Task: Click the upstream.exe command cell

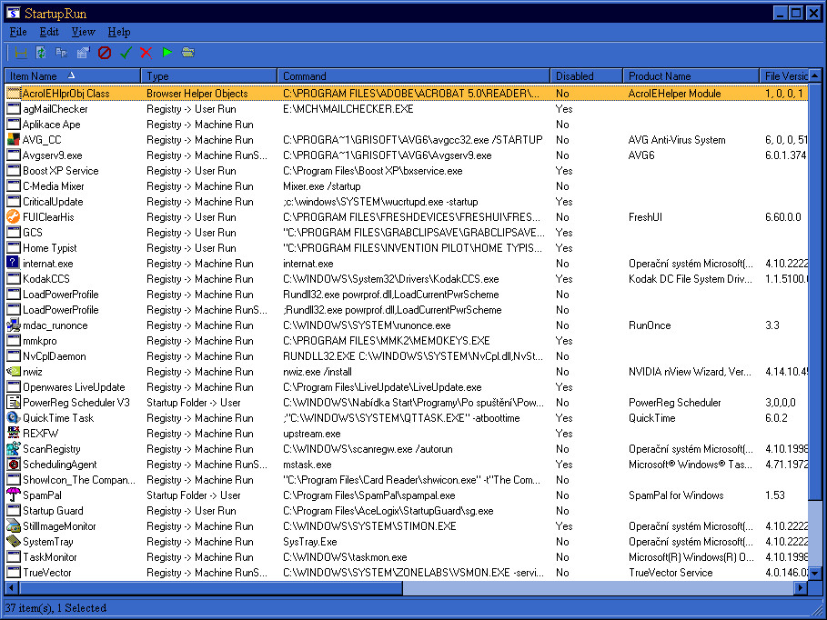Action: coord(312,434)
